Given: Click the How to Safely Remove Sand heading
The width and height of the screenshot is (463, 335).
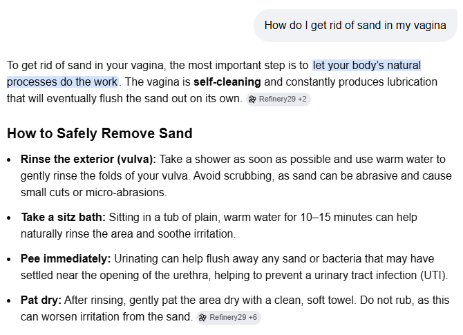Looking at the screenshot, I should [100, 133].
